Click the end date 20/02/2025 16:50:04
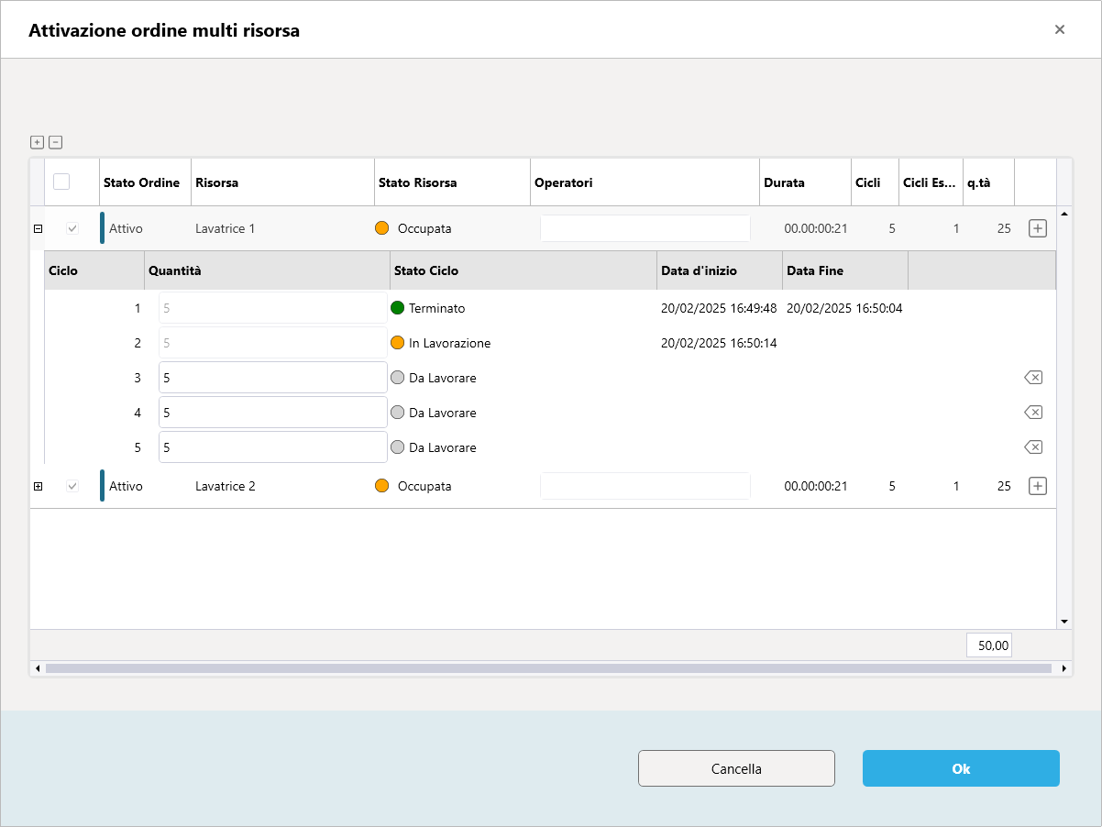 (x=844, y=308)
